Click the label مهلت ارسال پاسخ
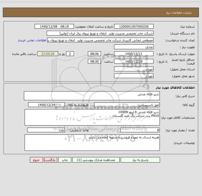Image resolution: width=202 pixels, height=196 pixels. (x=182, y=54)
